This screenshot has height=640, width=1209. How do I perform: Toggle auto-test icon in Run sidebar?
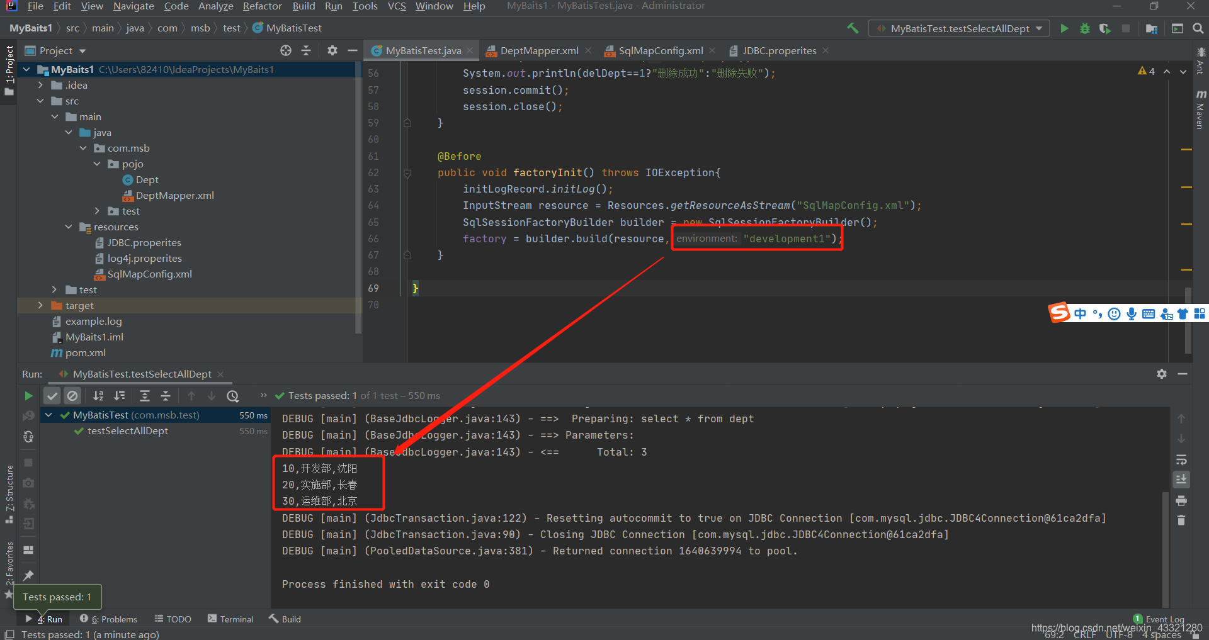click(x=28, y=436)
